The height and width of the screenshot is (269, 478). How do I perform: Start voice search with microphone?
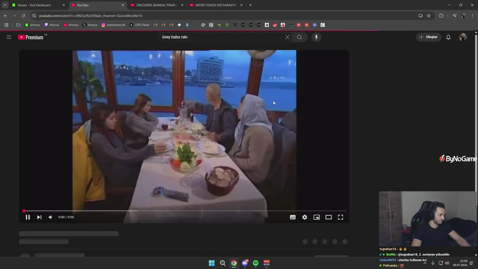tap(316, 37)
